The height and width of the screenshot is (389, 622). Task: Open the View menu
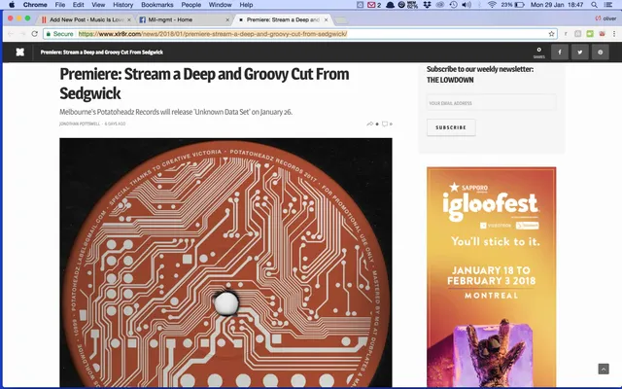pyautogui.click(x=98, y=5)
